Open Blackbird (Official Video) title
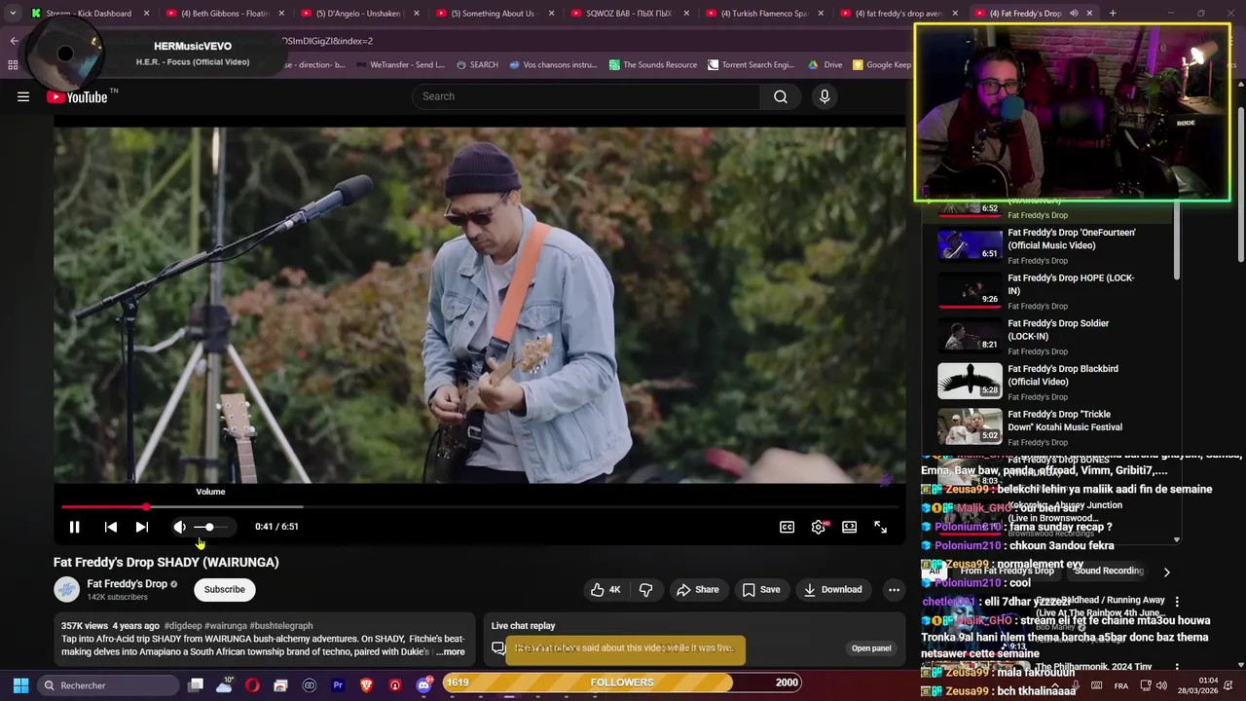 pos(1063,375)
